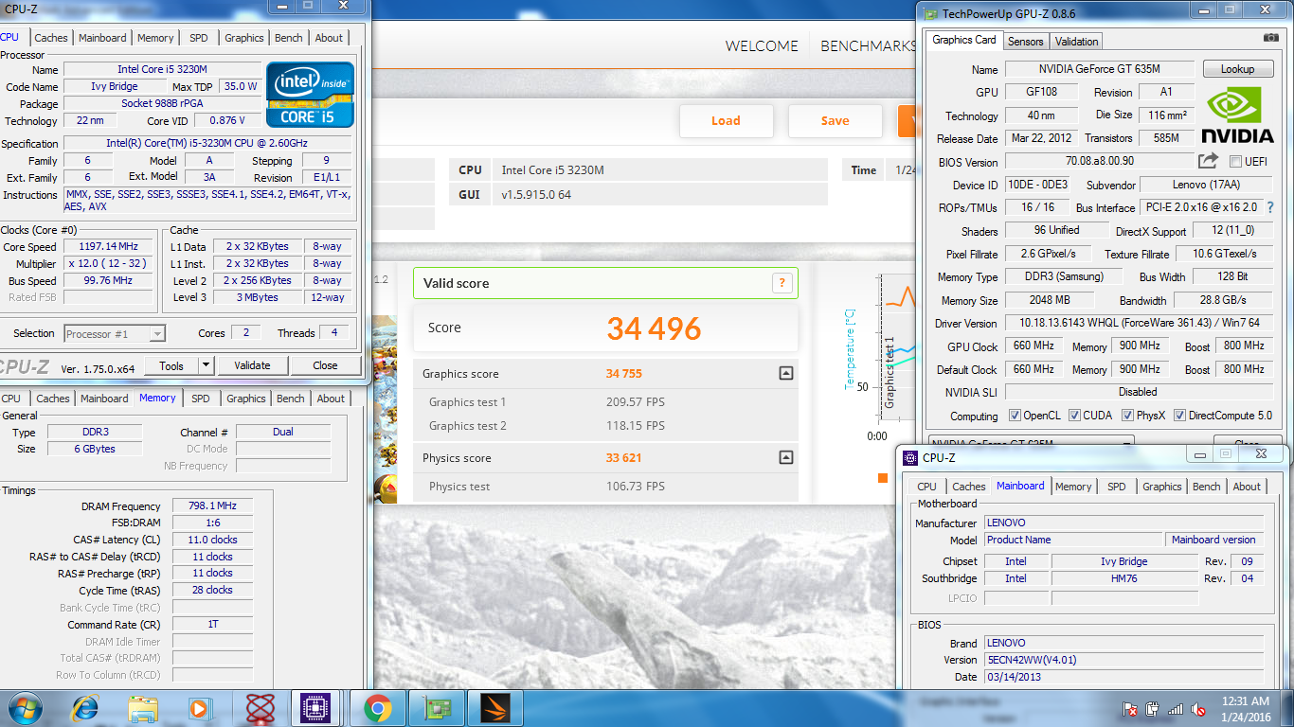Image resolution: width=1294 pixels, height=727 pixels.
Task: Click the battery power icon in system tray
Action: click(x=1153, y=709)
